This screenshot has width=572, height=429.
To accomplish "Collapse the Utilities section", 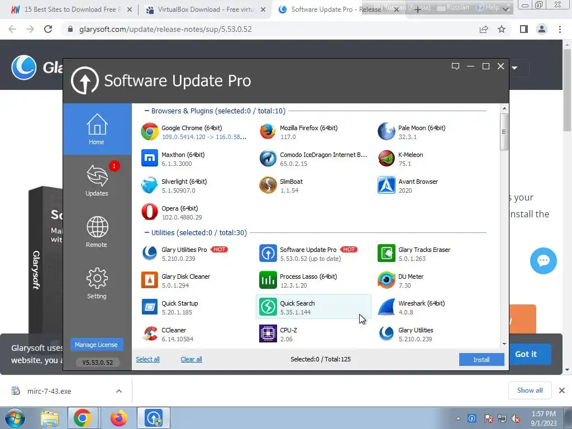I will point(147,233).
